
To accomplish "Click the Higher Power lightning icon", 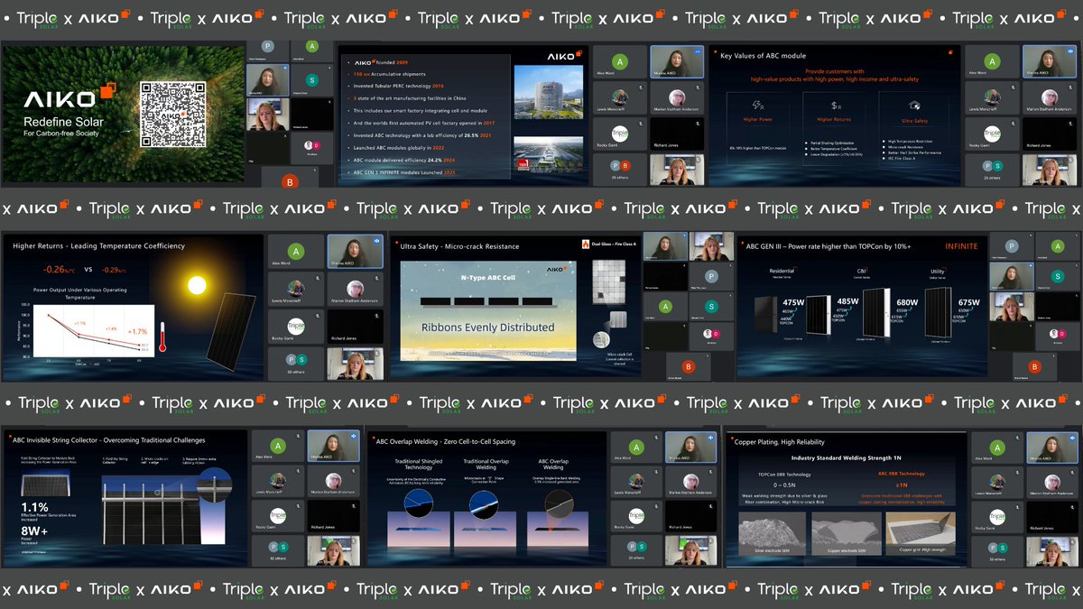I will [758, 104].
